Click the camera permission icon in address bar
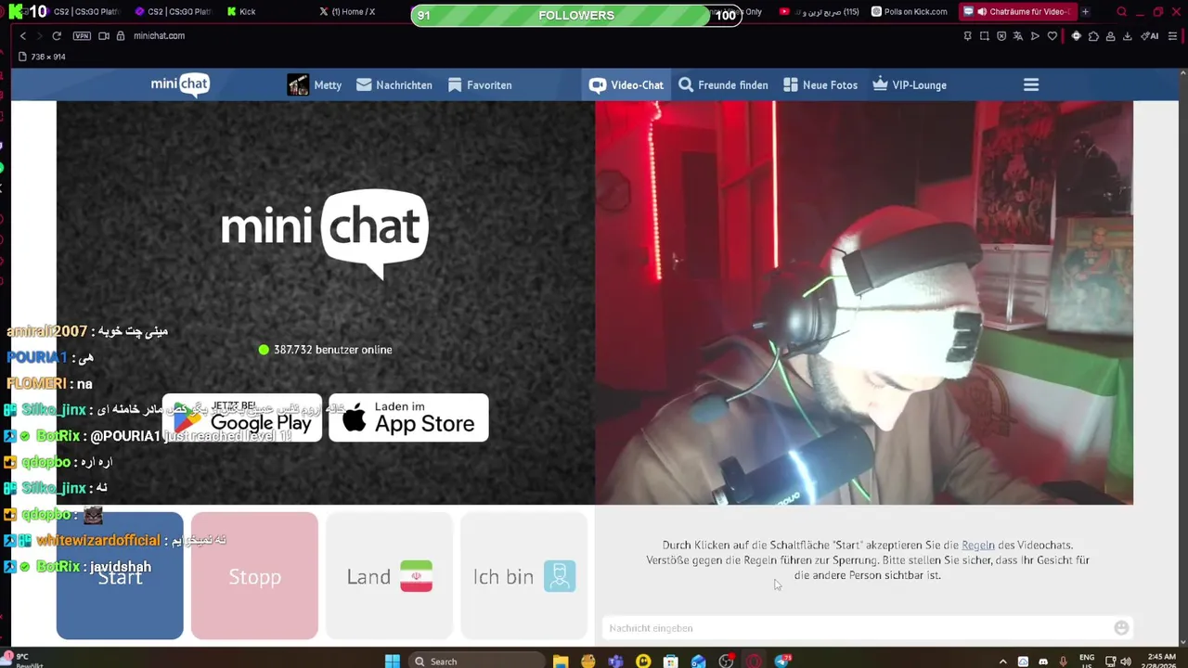This screenshot has width=1188, height=668. [104, 35]
